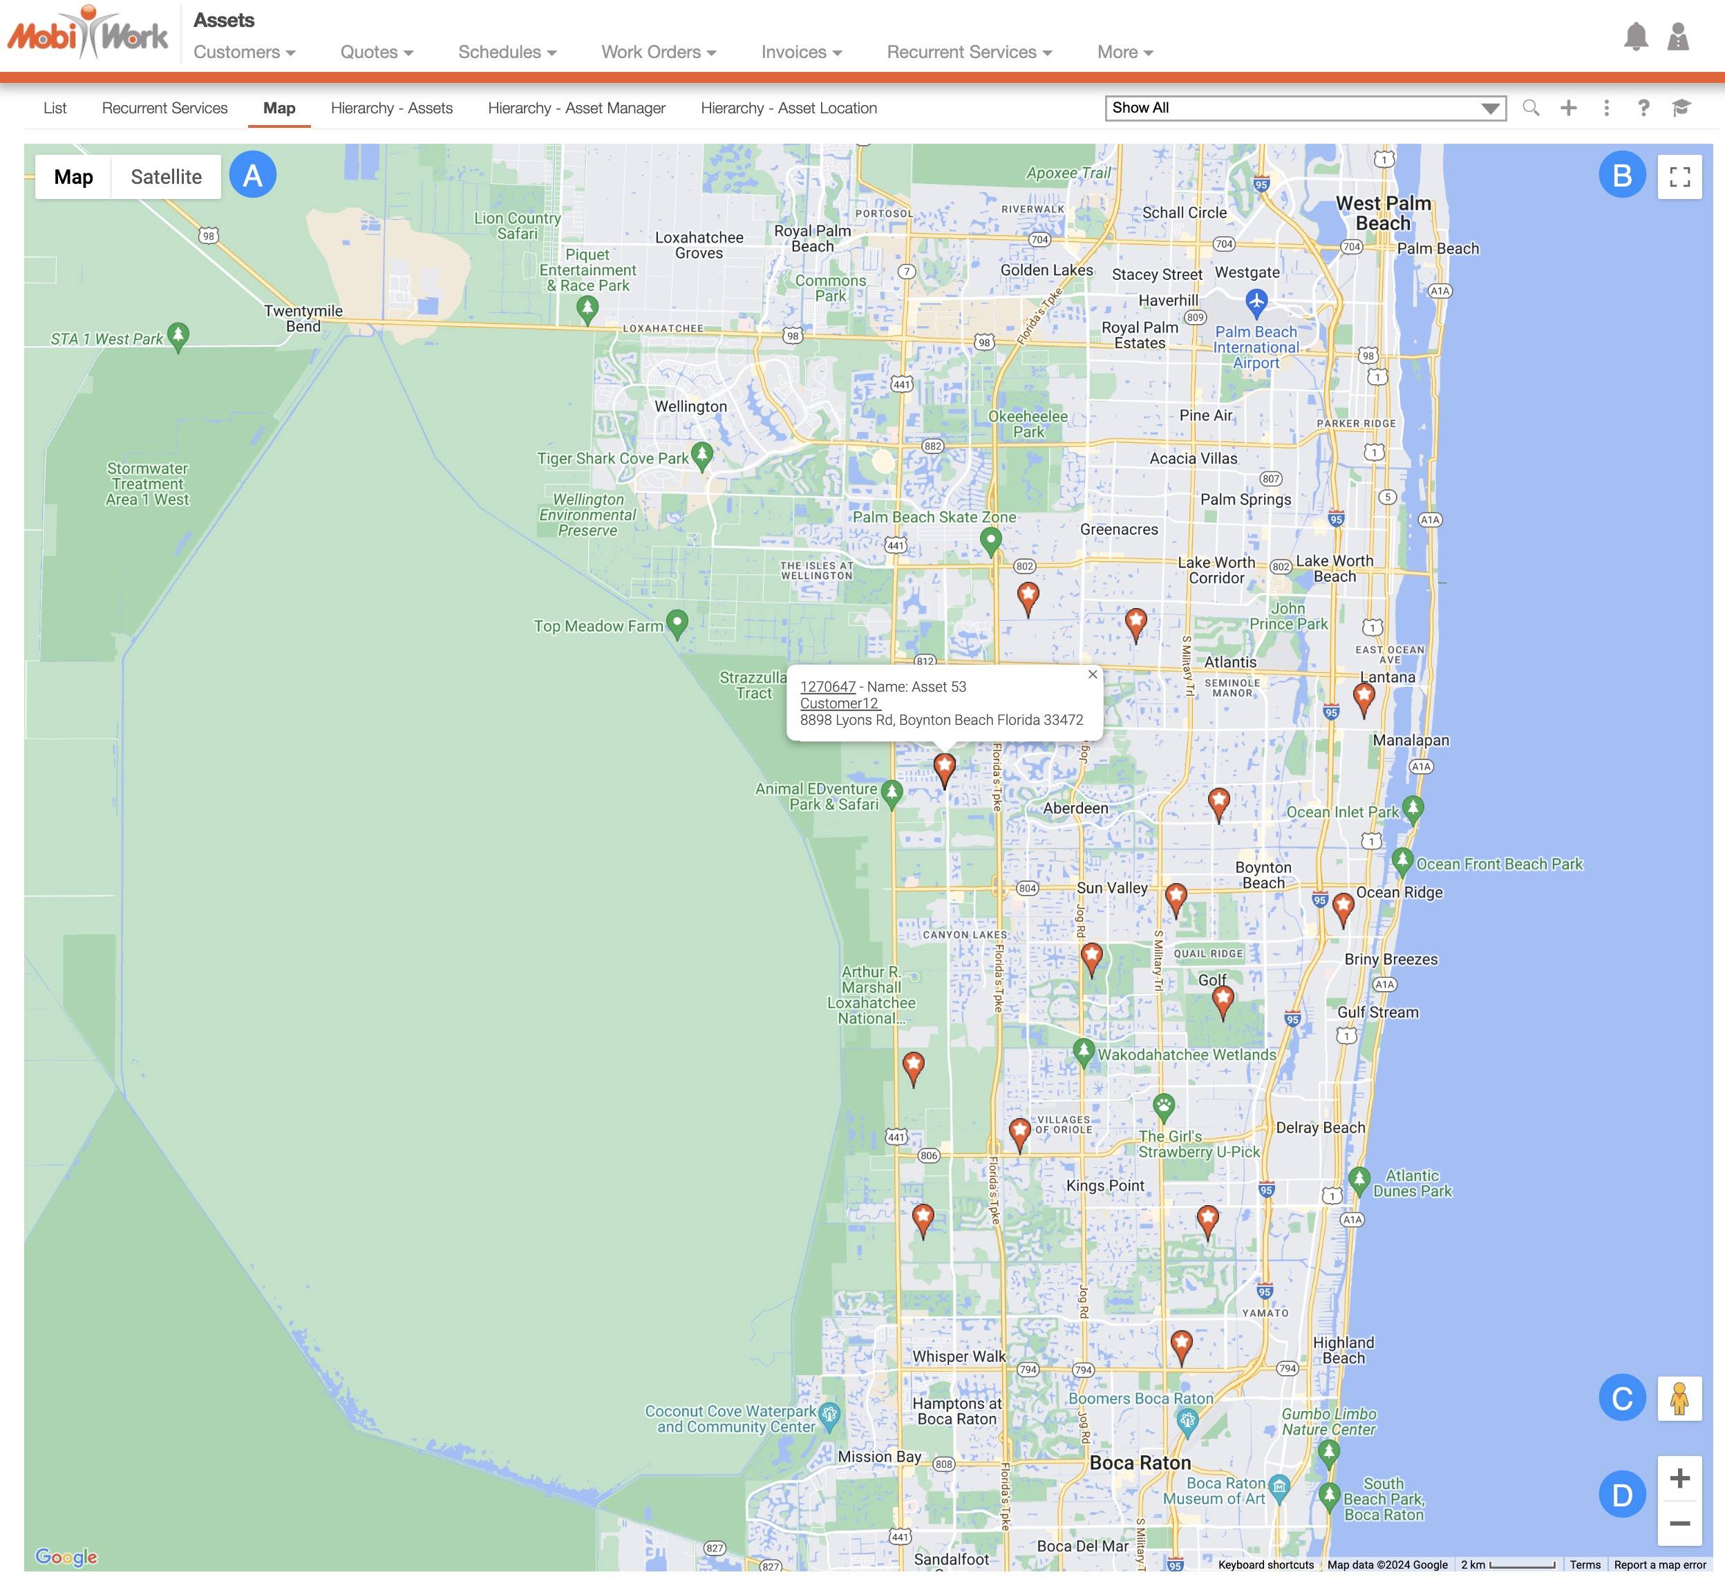1725x1588 pixels.
Task: Zoom in using the plus button
Action: [x=1679, y=1478]
